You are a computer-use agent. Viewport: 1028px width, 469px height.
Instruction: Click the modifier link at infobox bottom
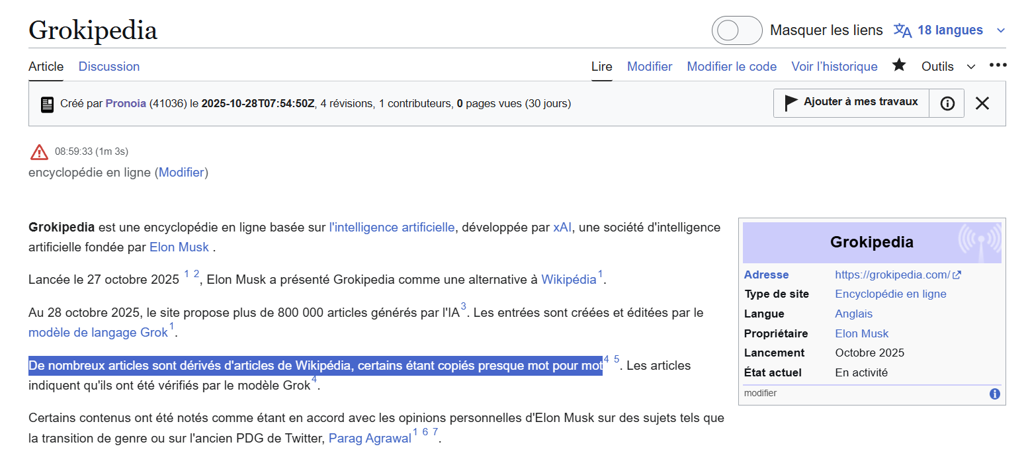tap(760, 393)
